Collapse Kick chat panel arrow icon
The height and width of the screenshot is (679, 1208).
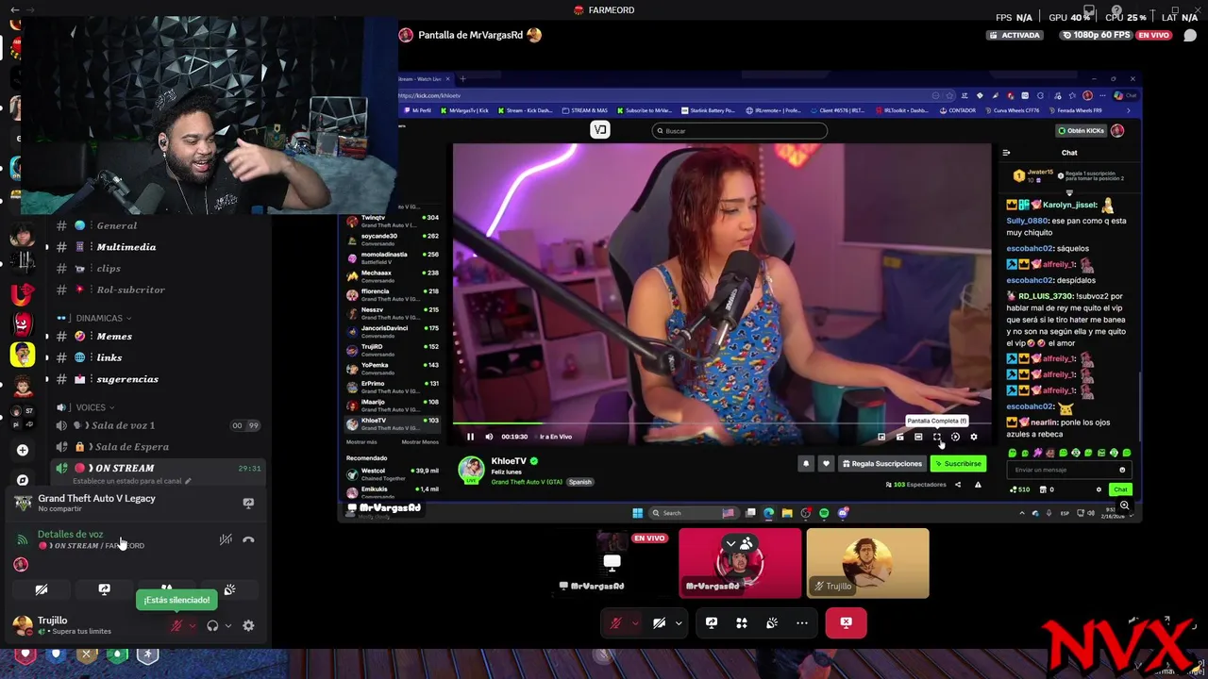click(1006, 153)
